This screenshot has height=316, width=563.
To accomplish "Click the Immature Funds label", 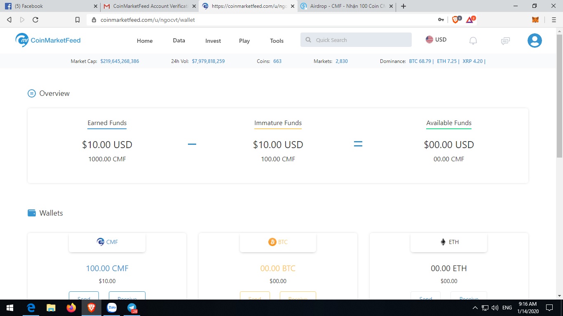I will pos(278,123).
